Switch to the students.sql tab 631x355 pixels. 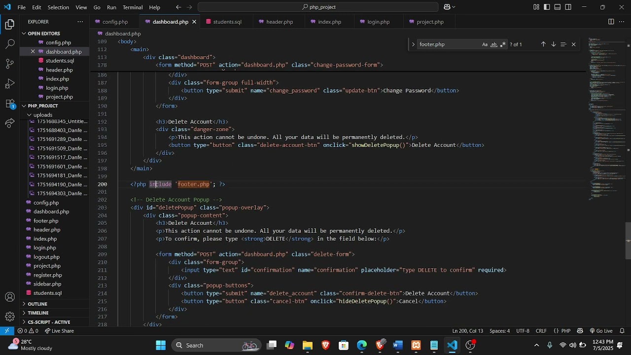coord(227,22)
